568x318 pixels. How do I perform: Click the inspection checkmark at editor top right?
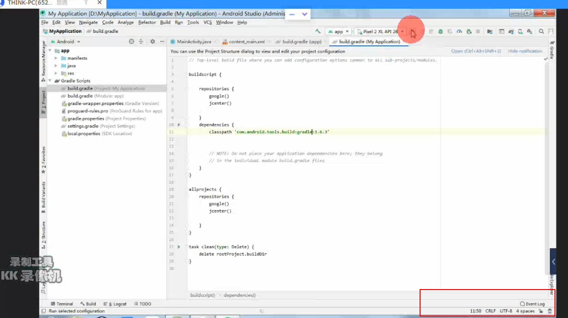point(546,59)
